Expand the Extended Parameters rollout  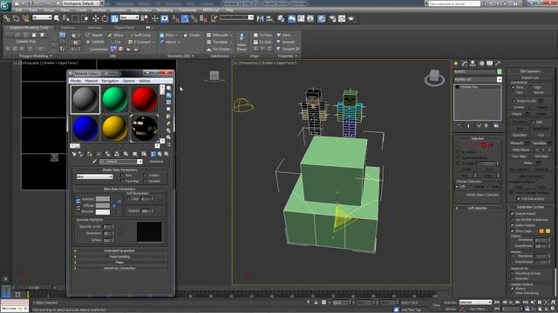(119, 250)
